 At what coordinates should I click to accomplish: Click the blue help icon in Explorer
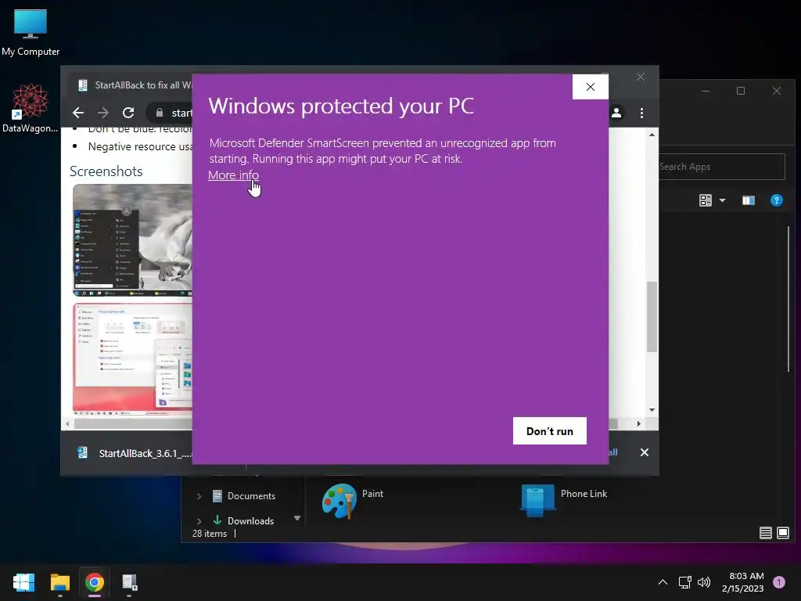pos(777,200)
